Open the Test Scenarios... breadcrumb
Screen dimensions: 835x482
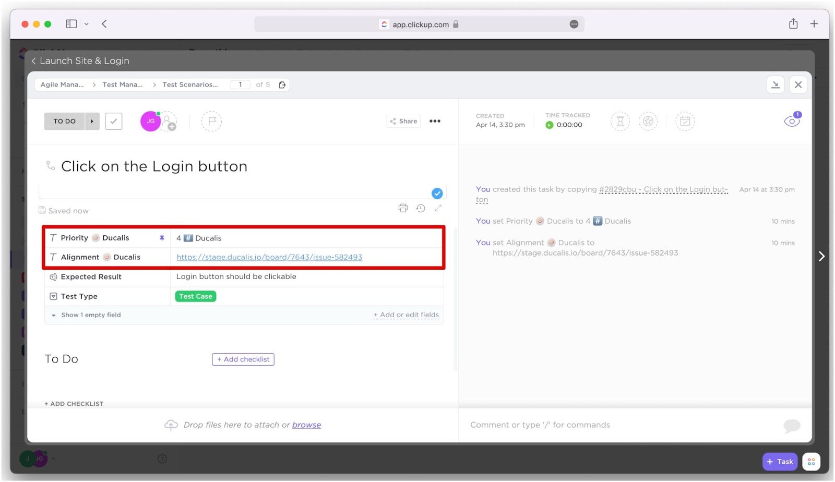[190, 85]
